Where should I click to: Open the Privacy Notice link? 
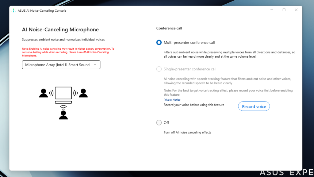tap(172, 100)
